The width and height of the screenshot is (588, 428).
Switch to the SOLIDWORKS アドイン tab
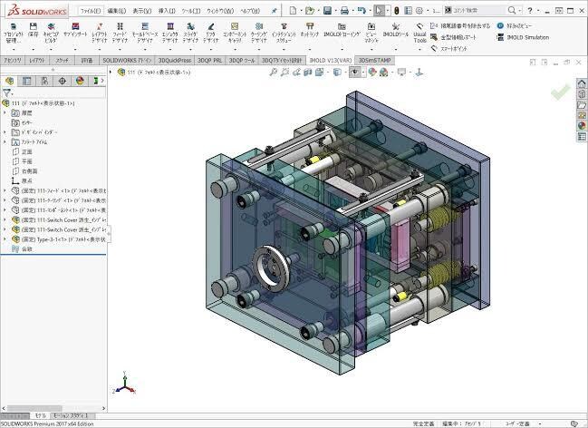127,60
